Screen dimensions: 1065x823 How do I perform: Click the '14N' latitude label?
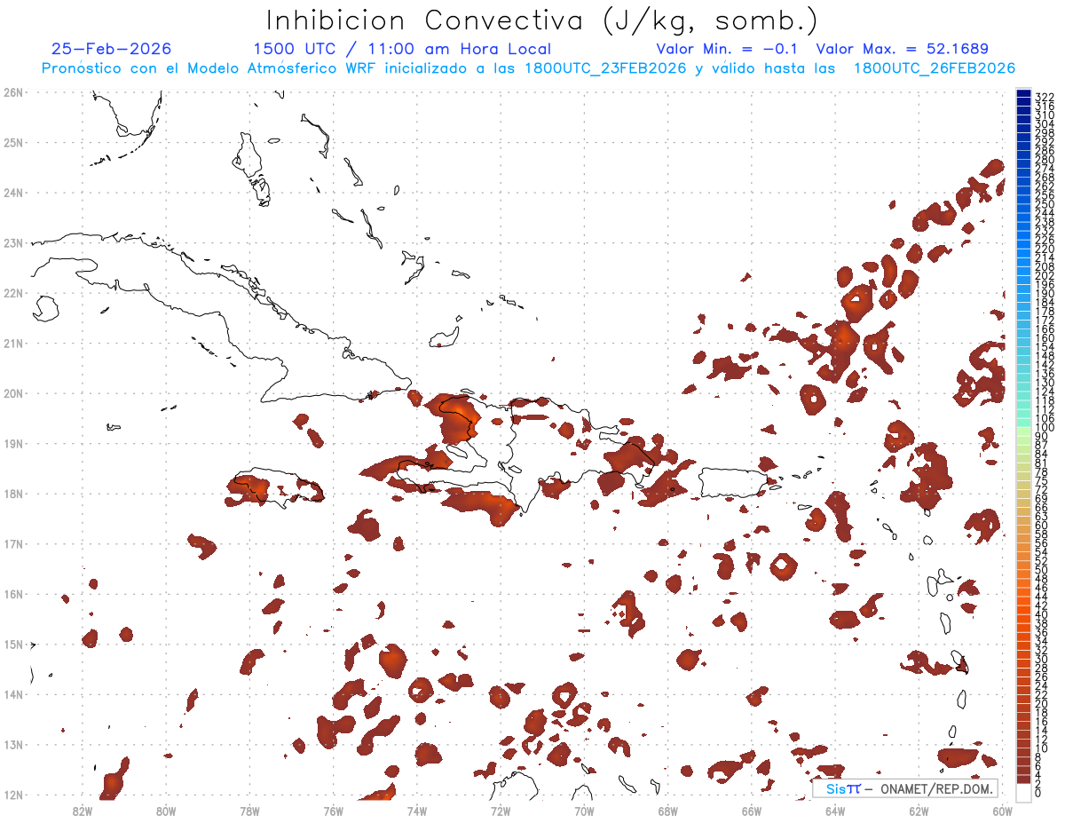click(x=13, y=694)
